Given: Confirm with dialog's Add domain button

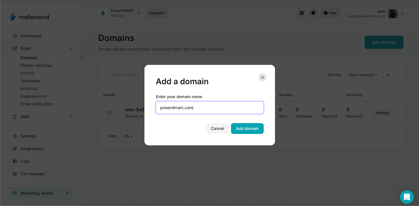Looking at the screenshot, I should [x=247, y=128].
